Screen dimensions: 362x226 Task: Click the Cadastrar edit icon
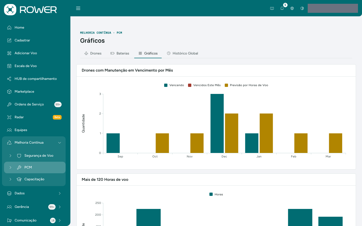9,40
